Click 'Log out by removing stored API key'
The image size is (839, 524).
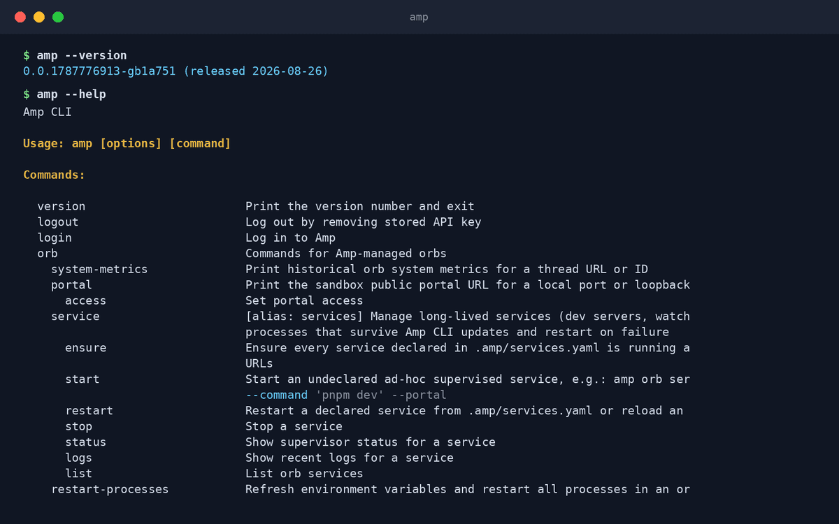point(364,222)
